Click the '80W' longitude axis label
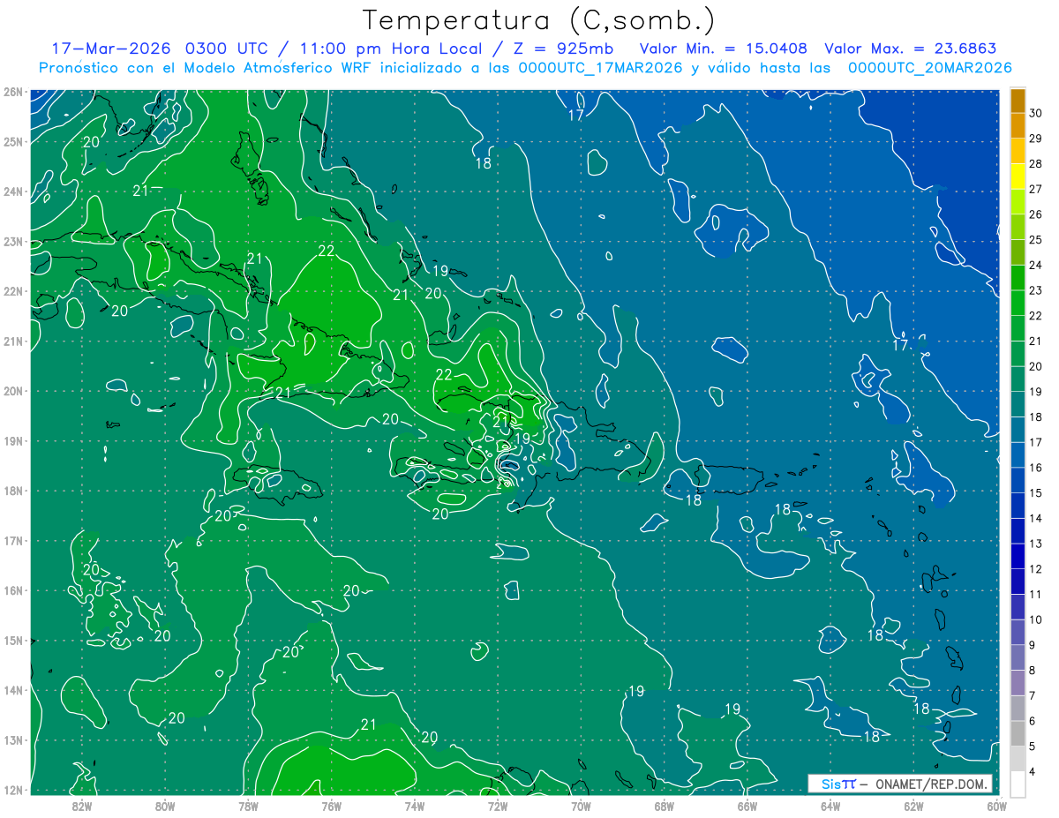Viewport: 1059px width, 818px height. click(x=165, y=806)
